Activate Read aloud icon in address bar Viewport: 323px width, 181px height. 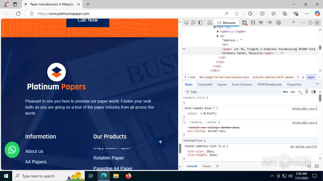(227, 14)
